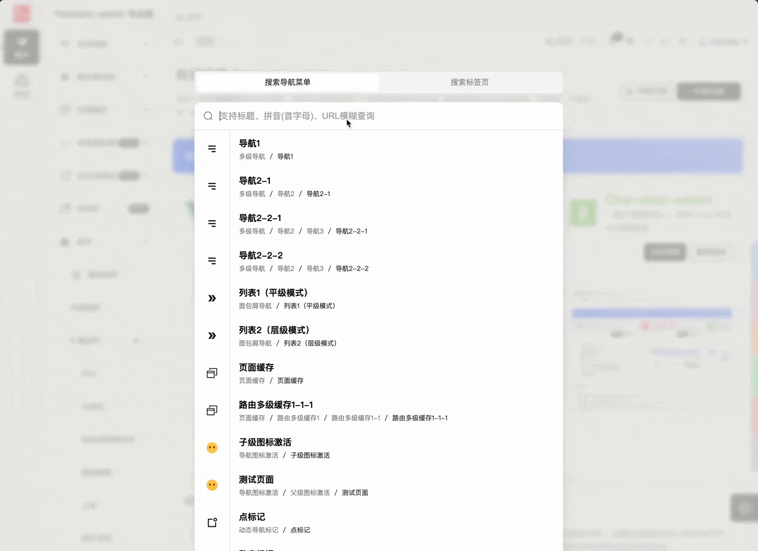Click the emoji face icon beside 测试页面
The image size is (758, 551).
coord(212,485)
